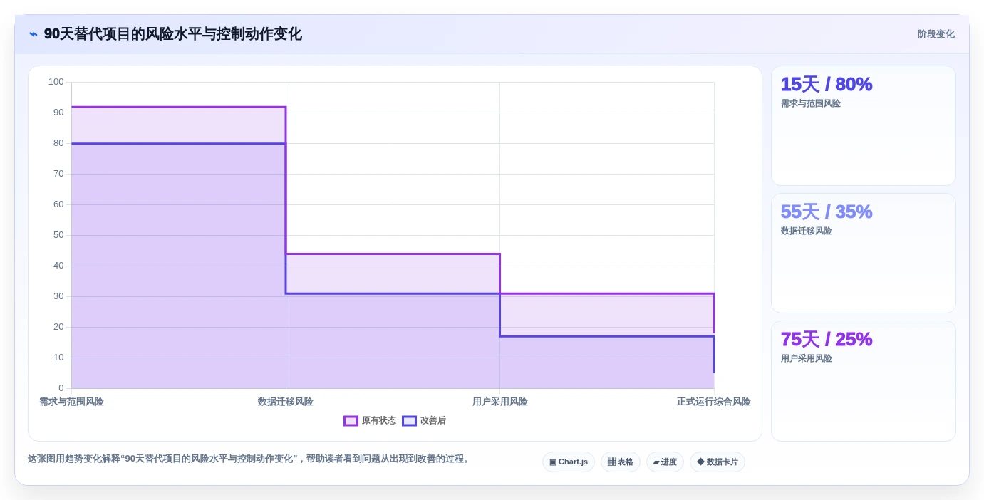Click the 正式运行综合风险 x-axis label

coord(714,402)
